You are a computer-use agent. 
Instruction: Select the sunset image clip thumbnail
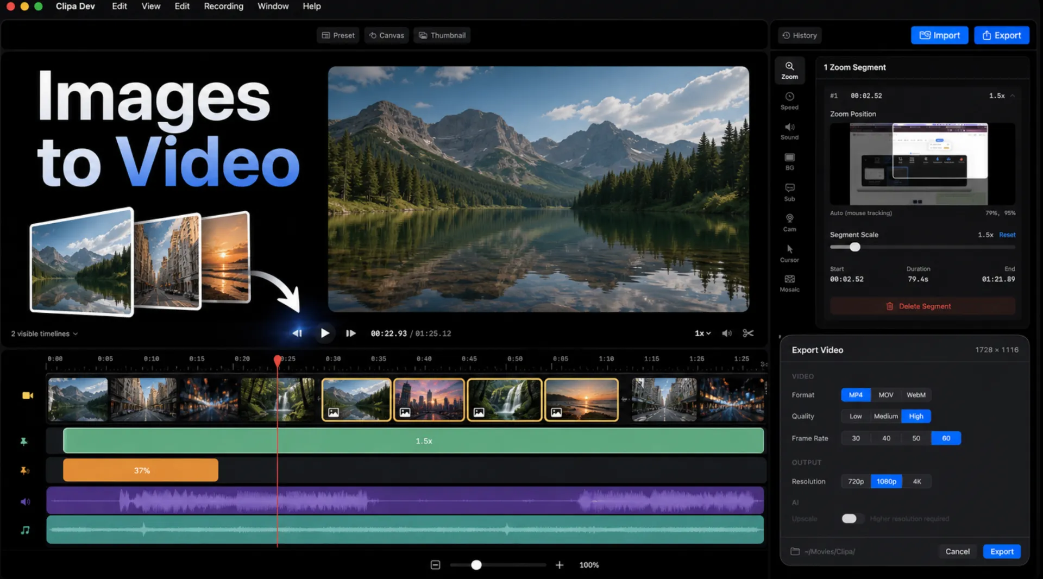(581, 400)
